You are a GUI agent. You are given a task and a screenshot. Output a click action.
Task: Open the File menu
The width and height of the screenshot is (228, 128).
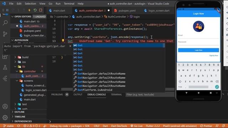[x=11, y=4]
